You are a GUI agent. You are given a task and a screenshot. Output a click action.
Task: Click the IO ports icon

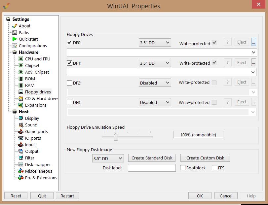tap(21, 138)
